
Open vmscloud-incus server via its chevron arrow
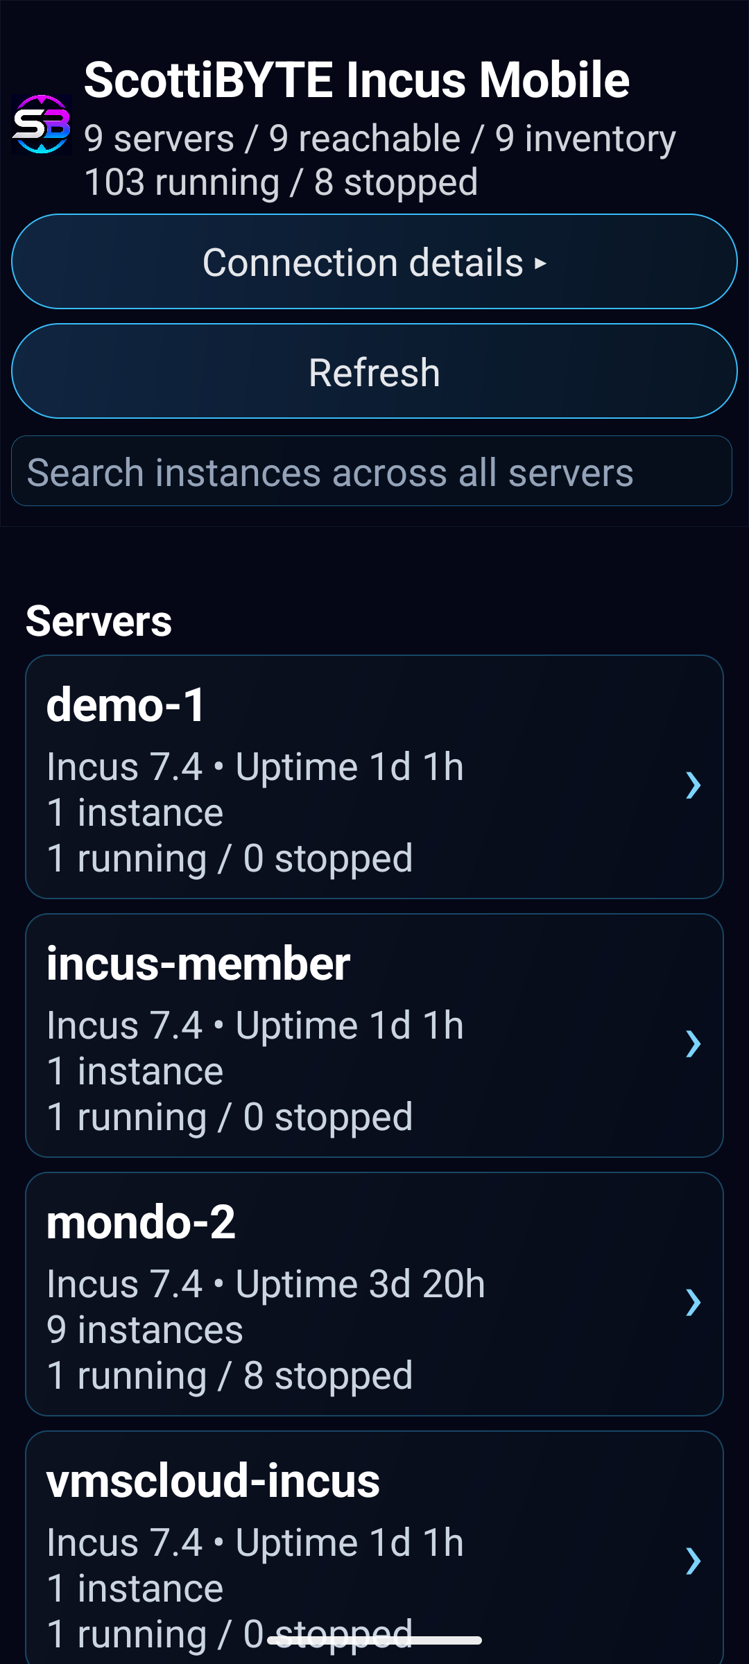693,1561
